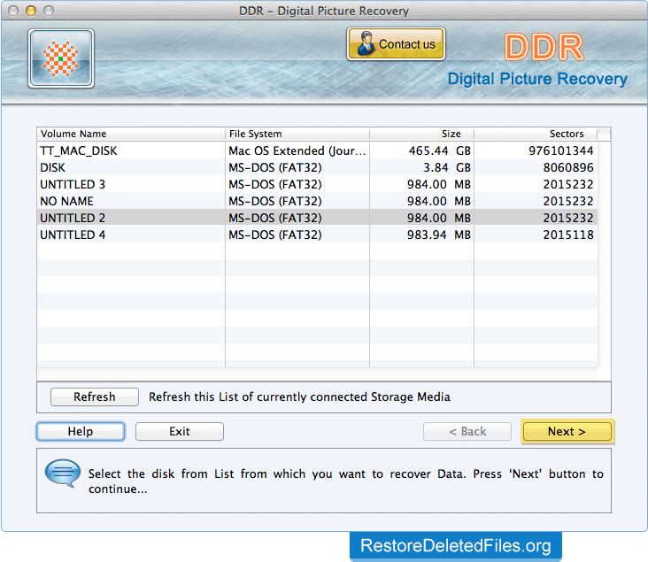
Task: Close the window with the leftmost title bar button
Action: [13, 11]
